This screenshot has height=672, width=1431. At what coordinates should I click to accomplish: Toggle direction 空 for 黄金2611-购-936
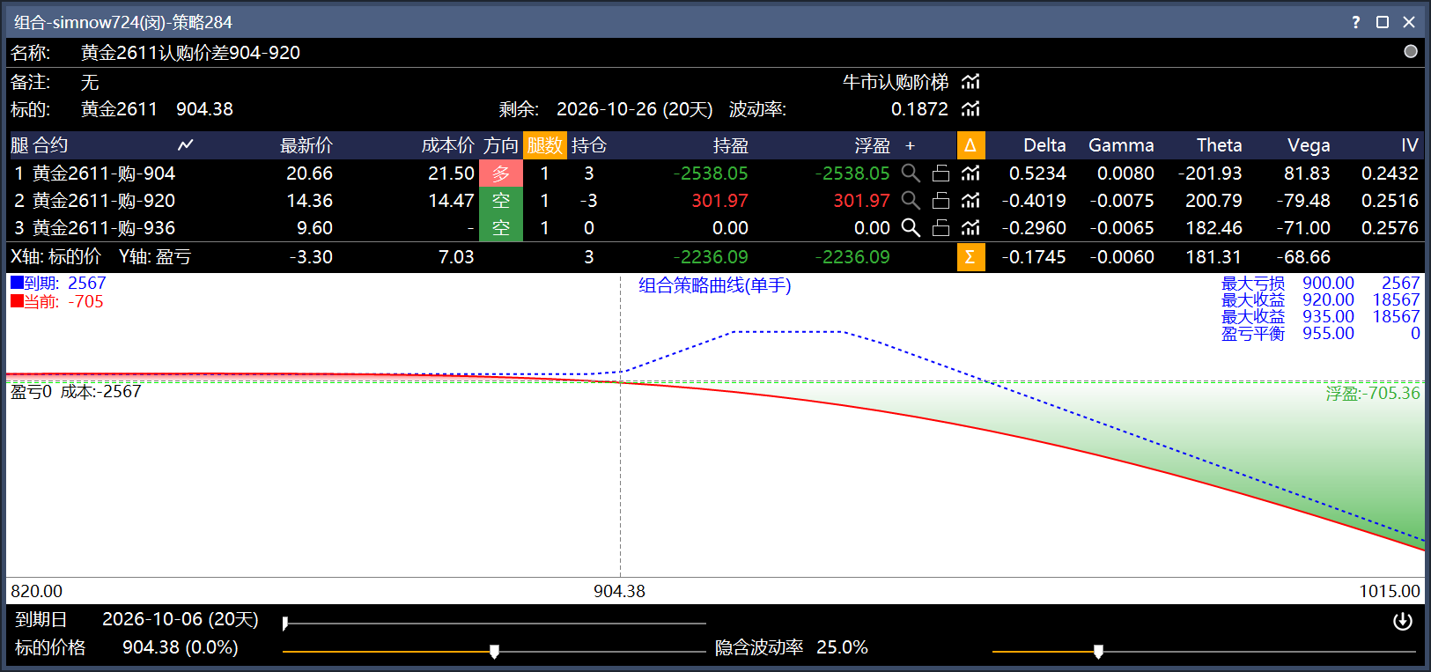coord(501,228)
